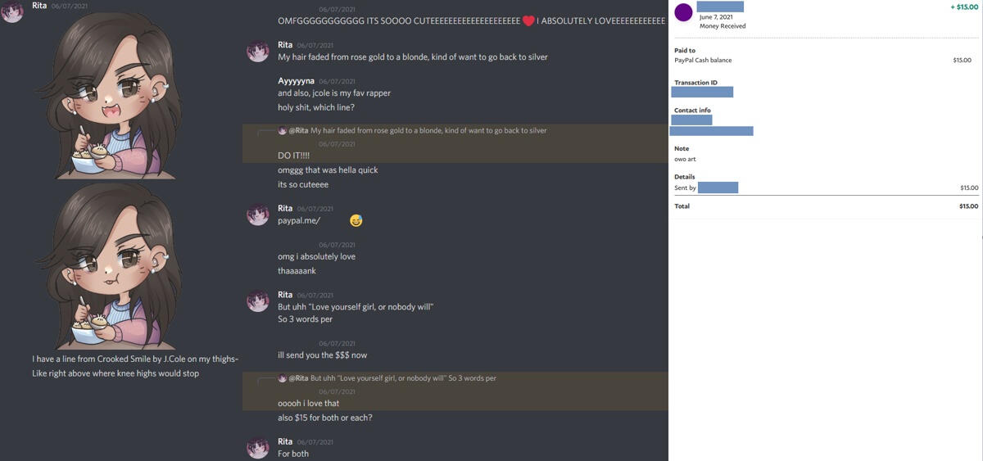Jump to replied message "@Rita But uhh"

[x=392, y=378]
